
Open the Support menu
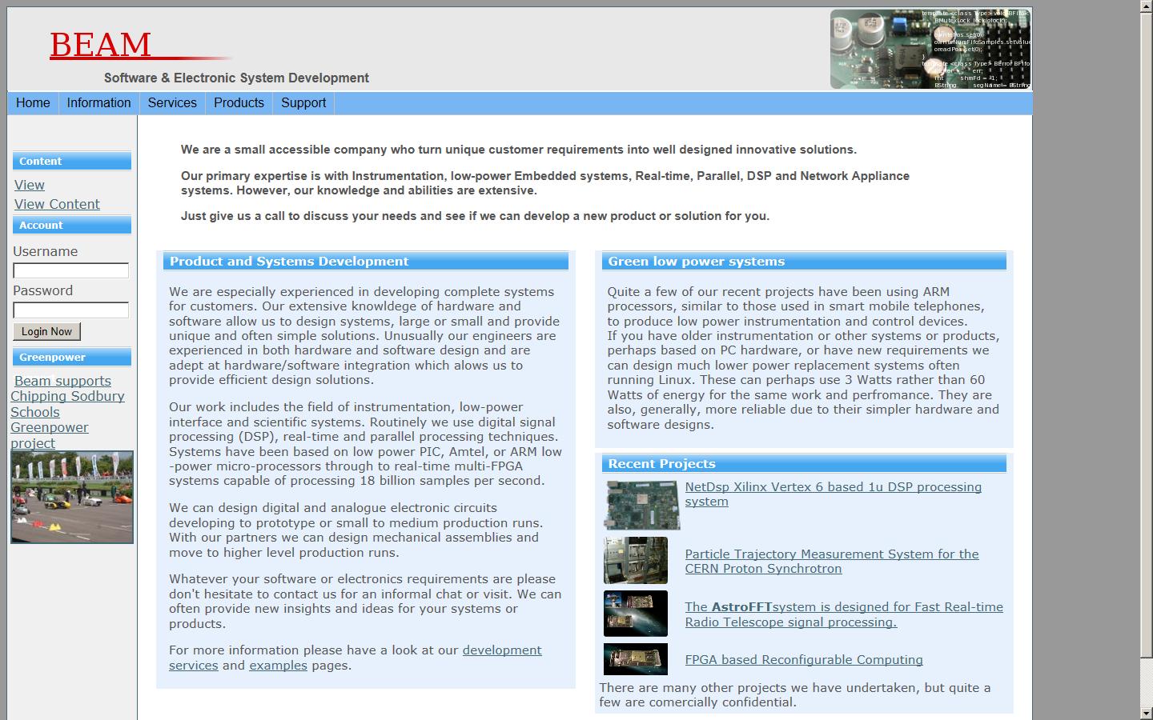(x=303, y=103)
